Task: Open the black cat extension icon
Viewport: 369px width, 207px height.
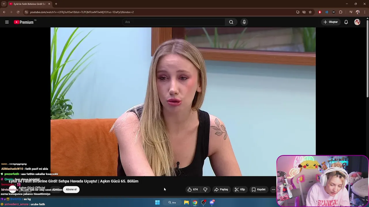Action: (334, 12)
